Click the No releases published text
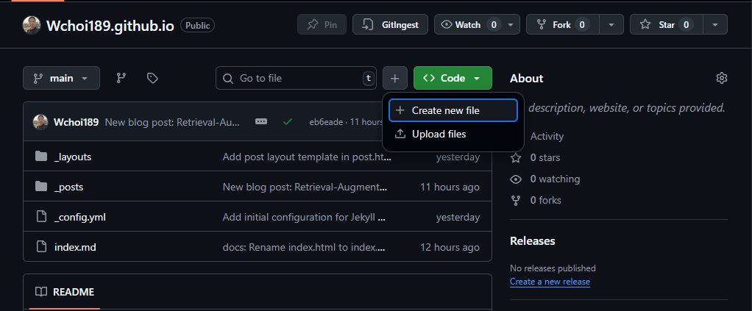 click(553, 268)
